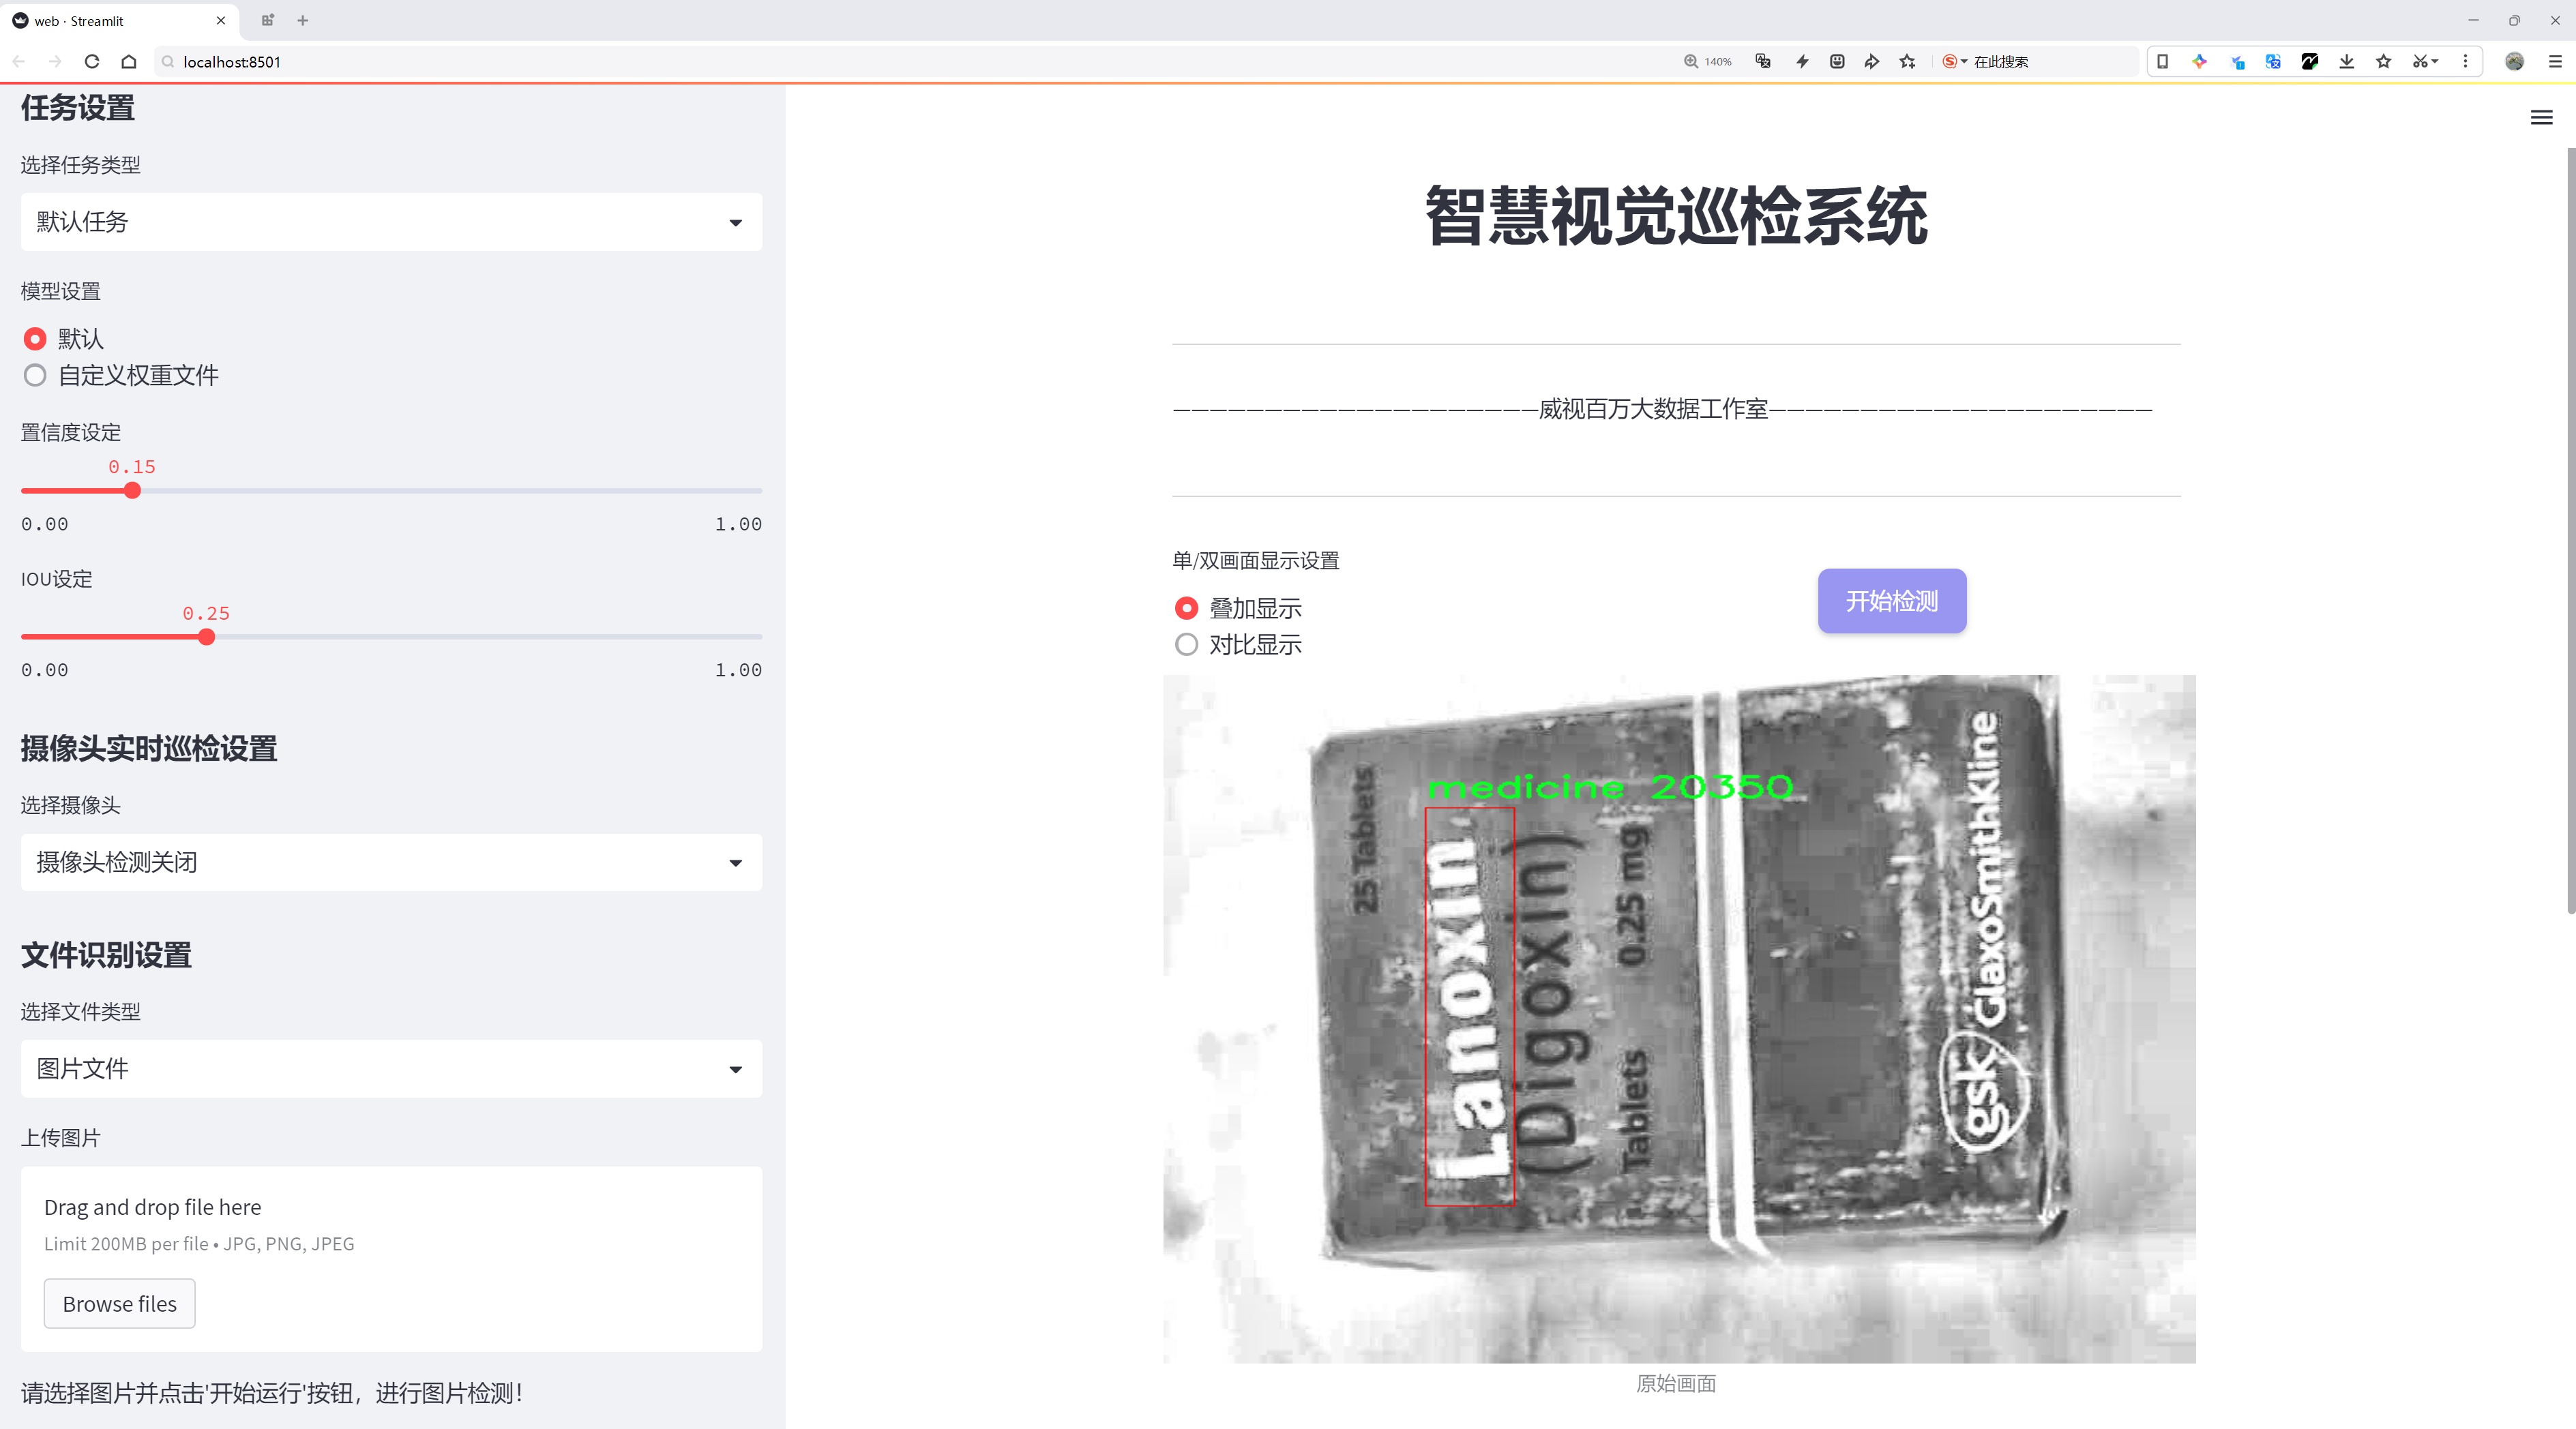Select 自定义权重文件 model option
Image resolution: width=2576 pixels, height=1429 pixels.
point(35,375)
